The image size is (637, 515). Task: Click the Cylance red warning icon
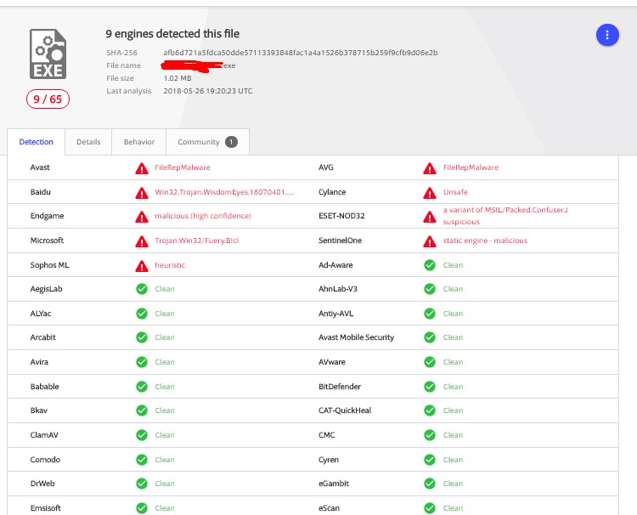click(x=430, y=193)
